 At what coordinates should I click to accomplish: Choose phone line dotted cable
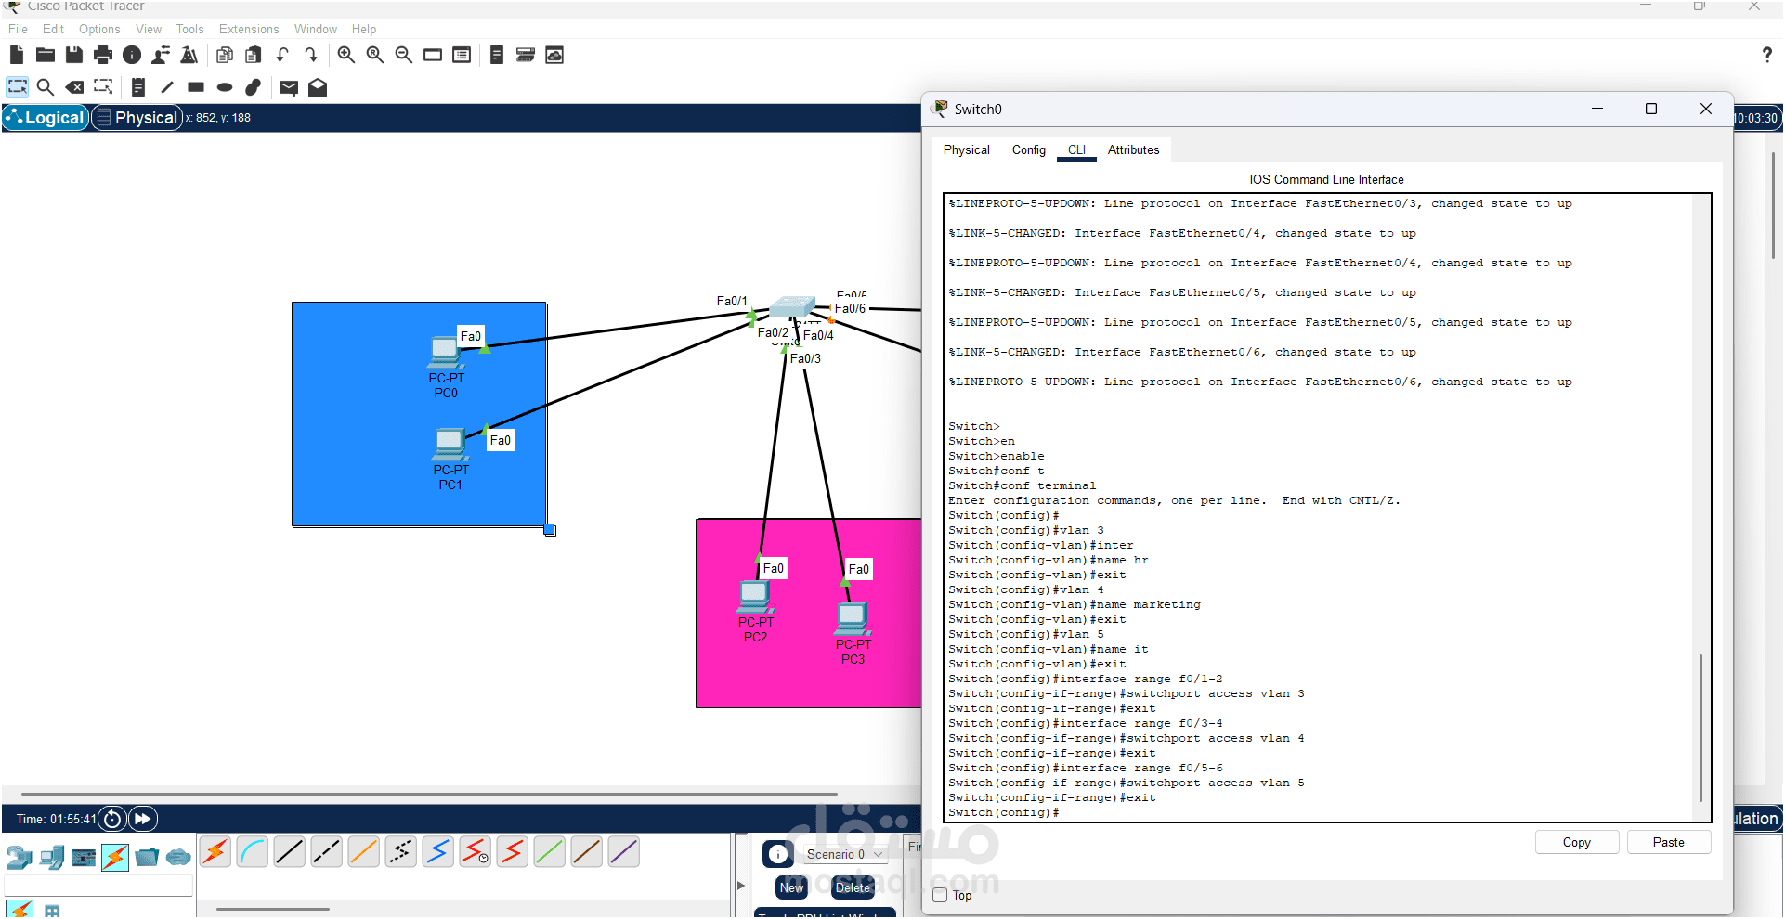(401, 852)
